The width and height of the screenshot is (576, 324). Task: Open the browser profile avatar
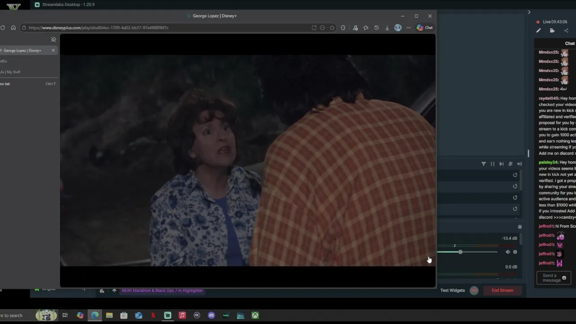click(x=398, y=28)
